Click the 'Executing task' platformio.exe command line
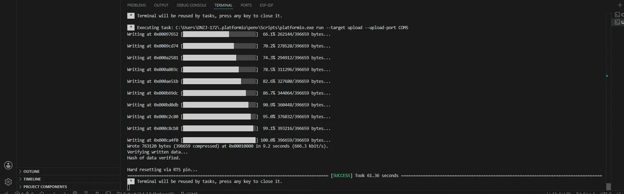 click(x=268, y=28)
